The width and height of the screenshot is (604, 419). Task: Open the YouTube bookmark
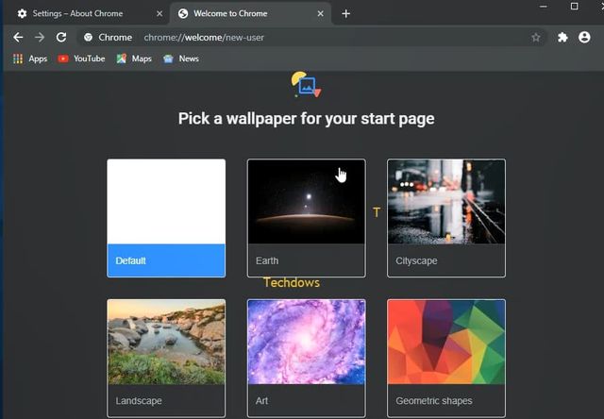pos(81,59)
